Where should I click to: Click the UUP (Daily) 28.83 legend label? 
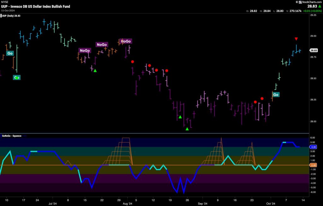coord(11,16)
